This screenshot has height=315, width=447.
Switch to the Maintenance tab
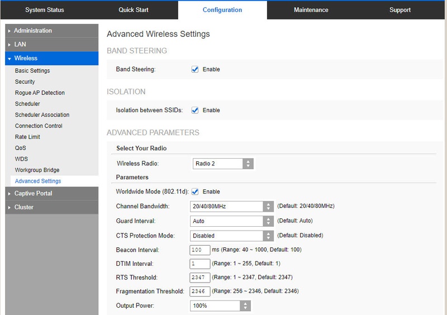point(311,10)
